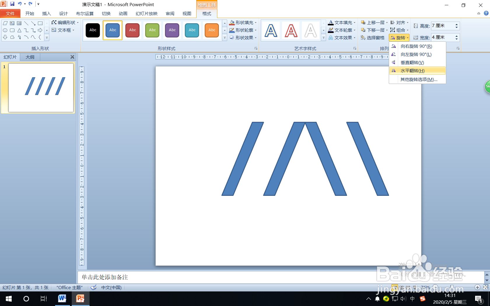Choose Flip Vertical (垂直翻转) menu item

pyautogui.click(x=417, y=63)
